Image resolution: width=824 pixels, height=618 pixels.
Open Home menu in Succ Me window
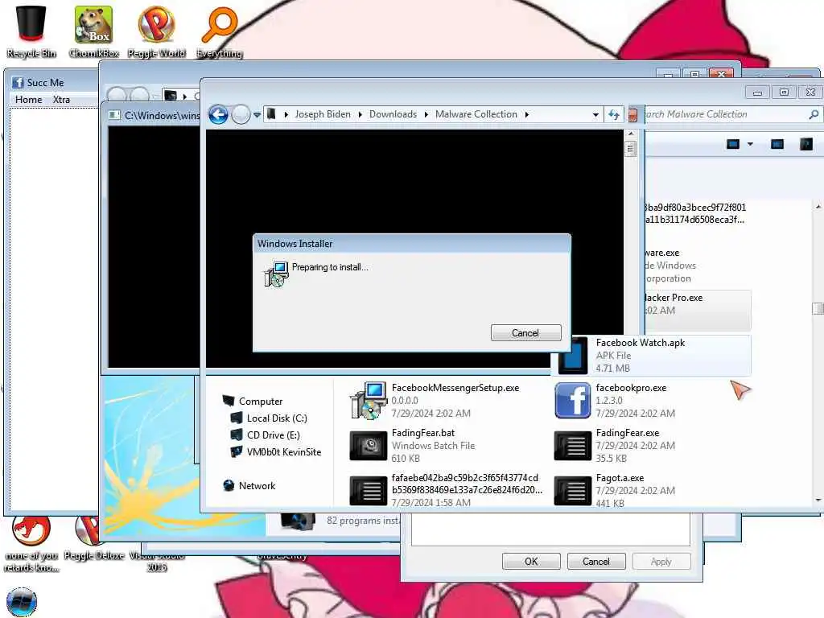[x=28, y=99]
